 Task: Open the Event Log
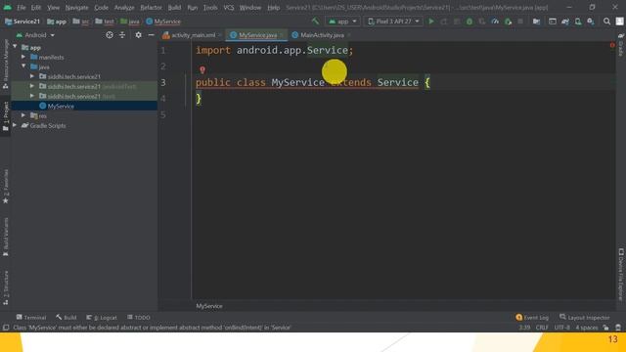[x=532, y=318]
